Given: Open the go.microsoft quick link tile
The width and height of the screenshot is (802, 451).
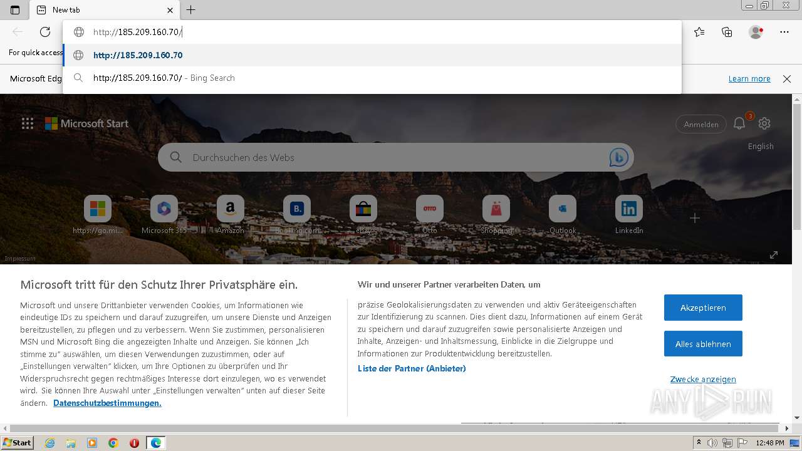Looking at the screenshot, I should [98, 215].
